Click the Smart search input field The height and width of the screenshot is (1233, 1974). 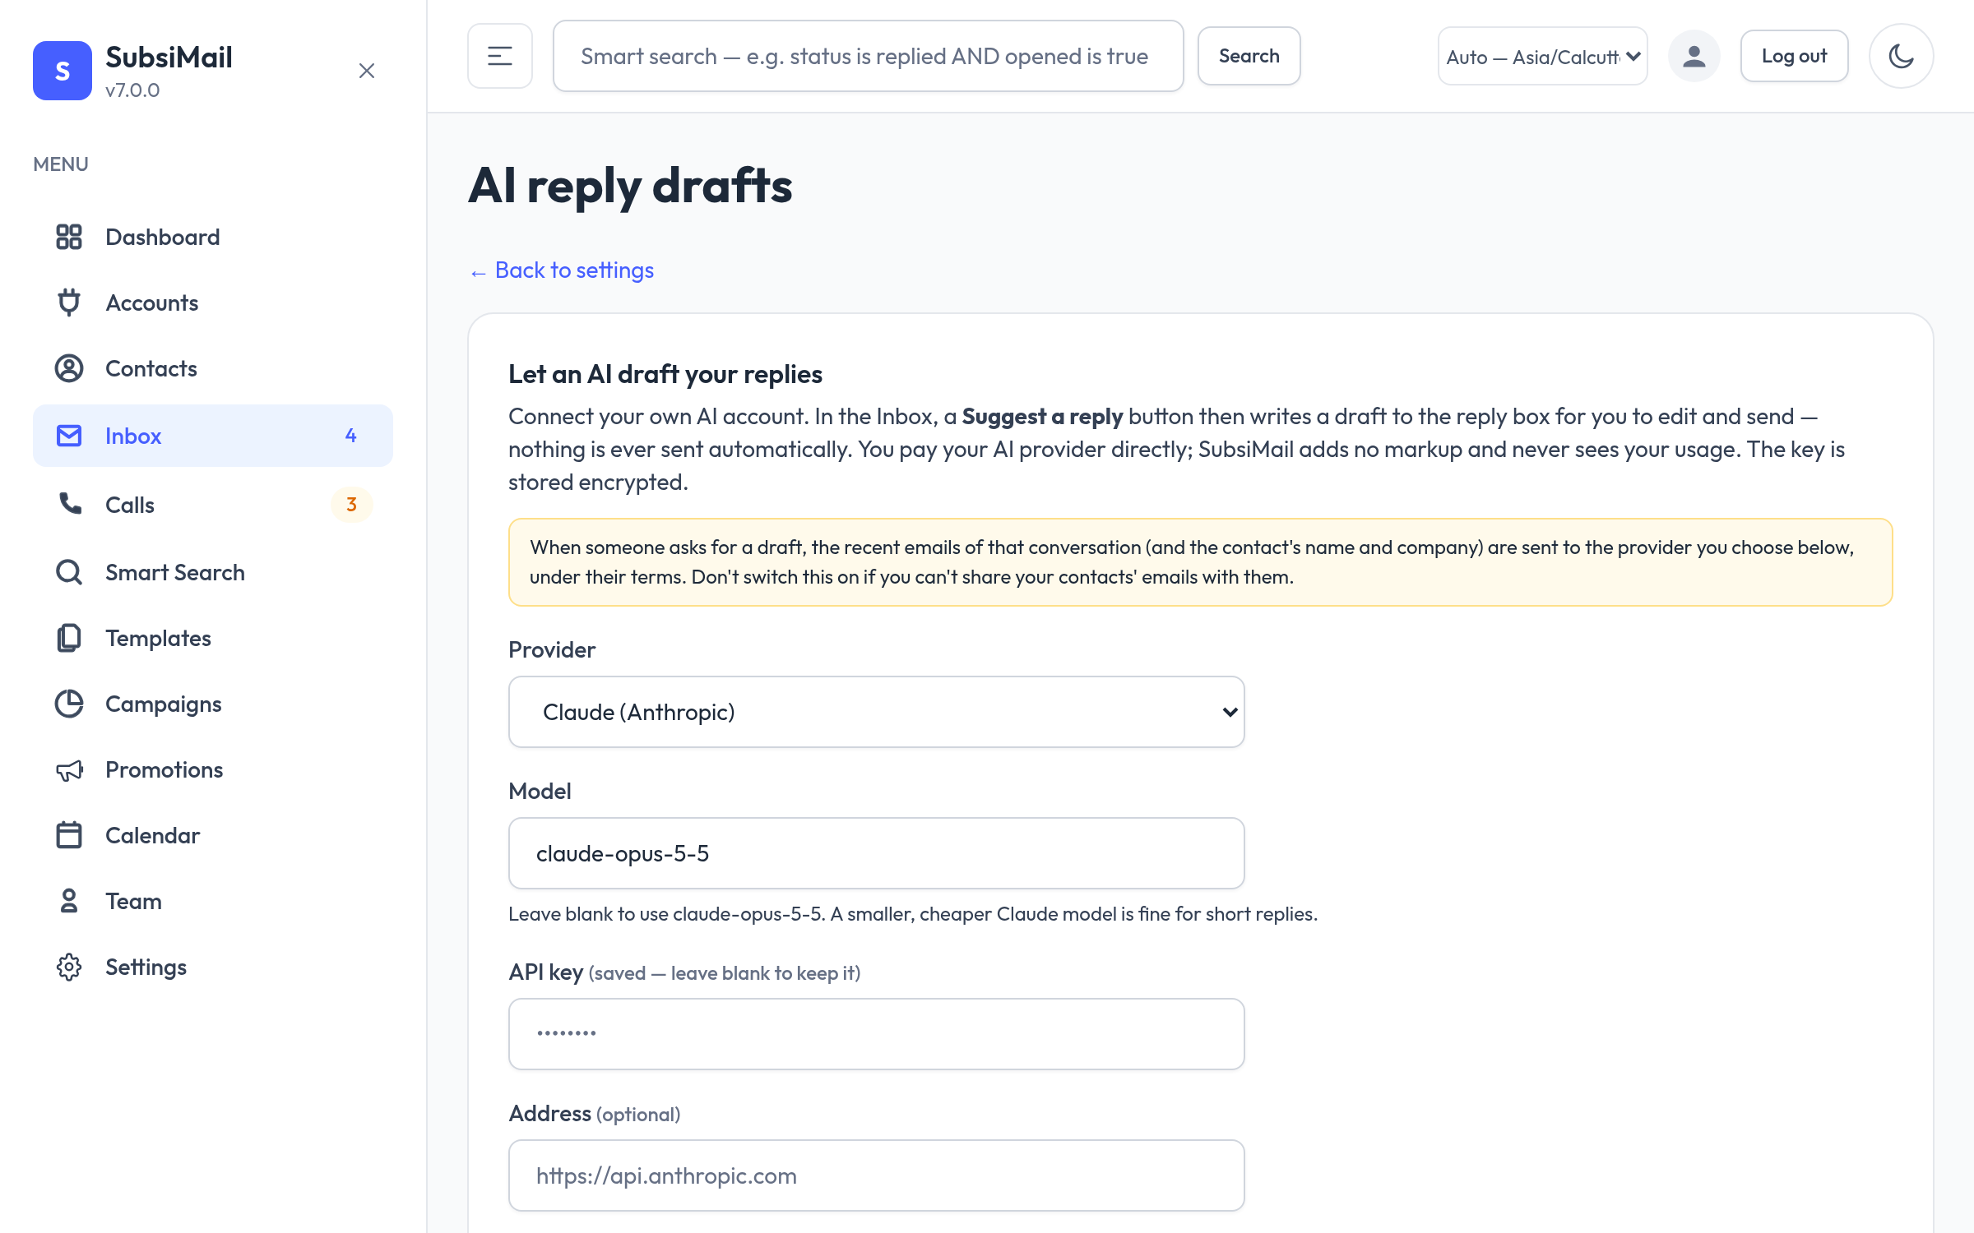869,56
